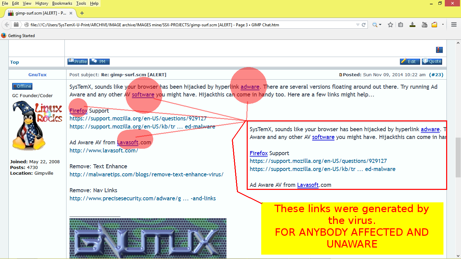Click the GNUTUX signature banner image
The width and height of the screenshot is (461, 259).
(148, 238)
